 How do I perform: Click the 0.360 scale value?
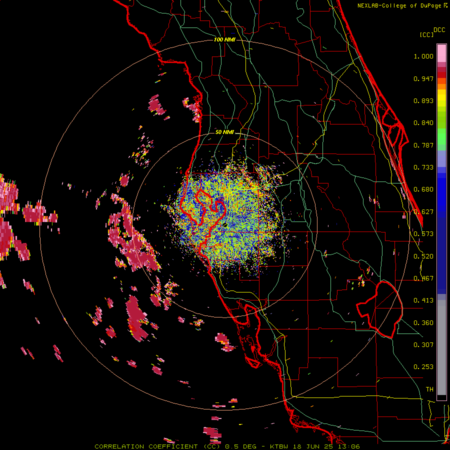click(423, 323)
